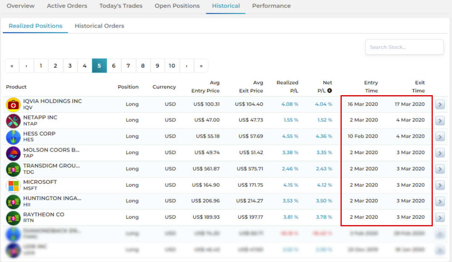Expand the Hess Corp row details arrow
The image size is (452, 262).
[x=440, y=137]
